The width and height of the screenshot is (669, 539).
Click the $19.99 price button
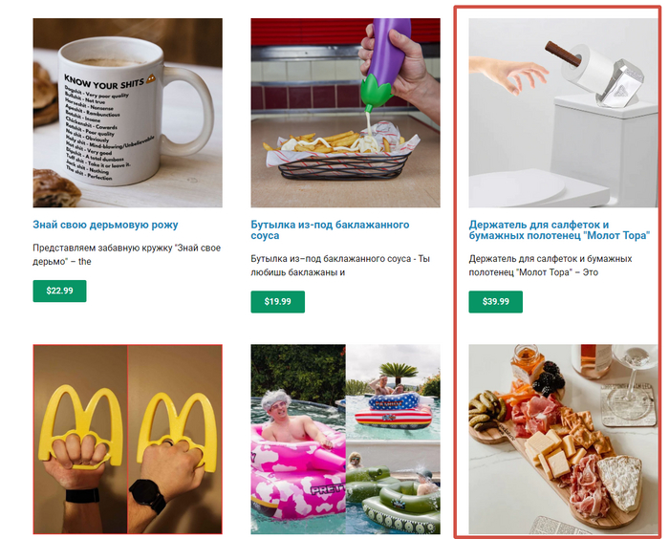pyautogui.click(x=278, y=302)
